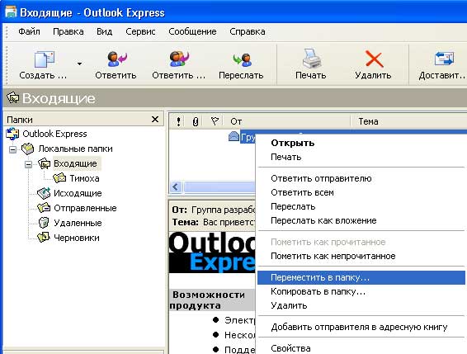Open the Сервис menu

pyautogui.click(x=140, y=31)
